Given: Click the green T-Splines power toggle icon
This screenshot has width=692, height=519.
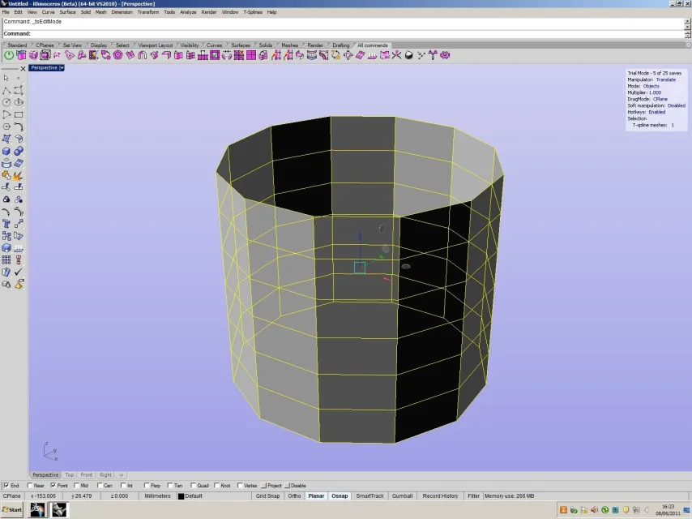Looking at the screenshot, I should [9, 55].
